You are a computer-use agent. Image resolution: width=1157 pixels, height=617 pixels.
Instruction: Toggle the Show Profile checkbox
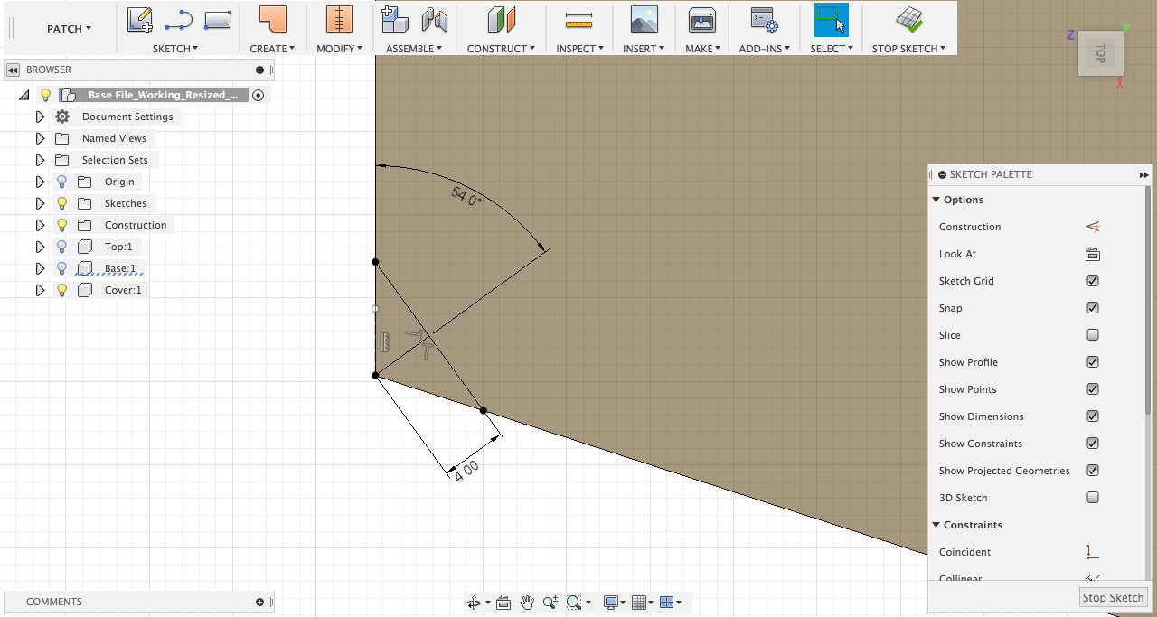point(1093,362)
